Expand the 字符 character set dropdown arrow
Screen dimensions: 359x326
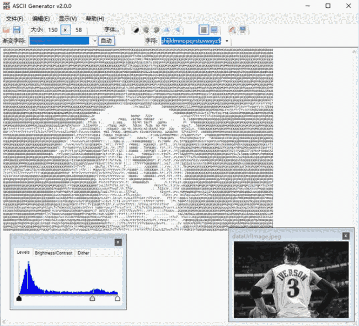coord(227,41)
